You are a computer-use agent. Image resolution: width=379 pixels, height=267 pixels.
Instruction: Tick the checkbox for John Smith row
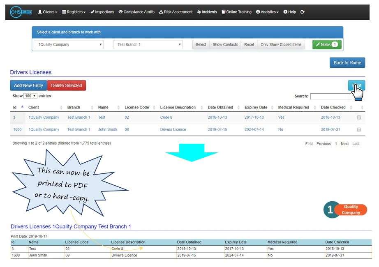point(359,129)
